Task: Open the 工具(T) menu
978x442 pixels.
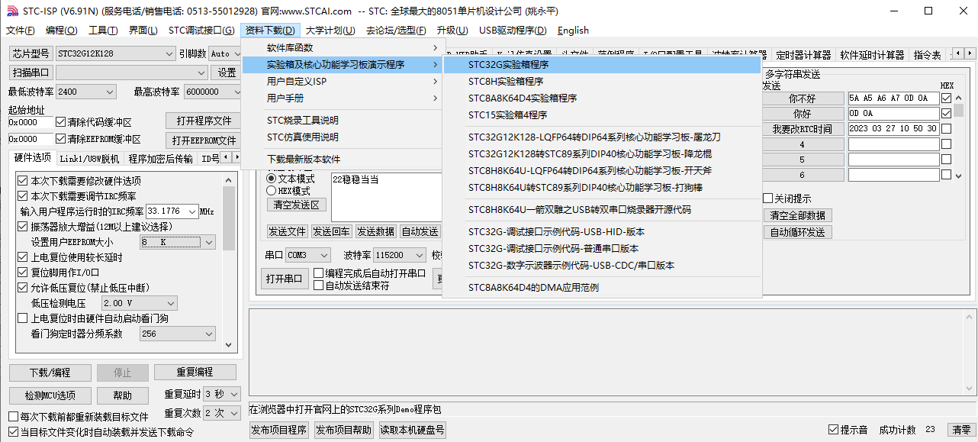Action: click(103, 31)
